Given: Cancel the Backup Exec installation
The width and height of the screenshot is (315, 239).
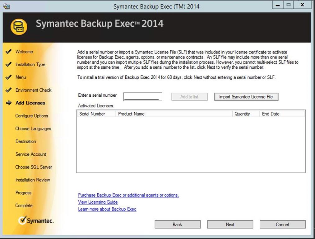Looking at the screenshot, I should coord(282,224).
